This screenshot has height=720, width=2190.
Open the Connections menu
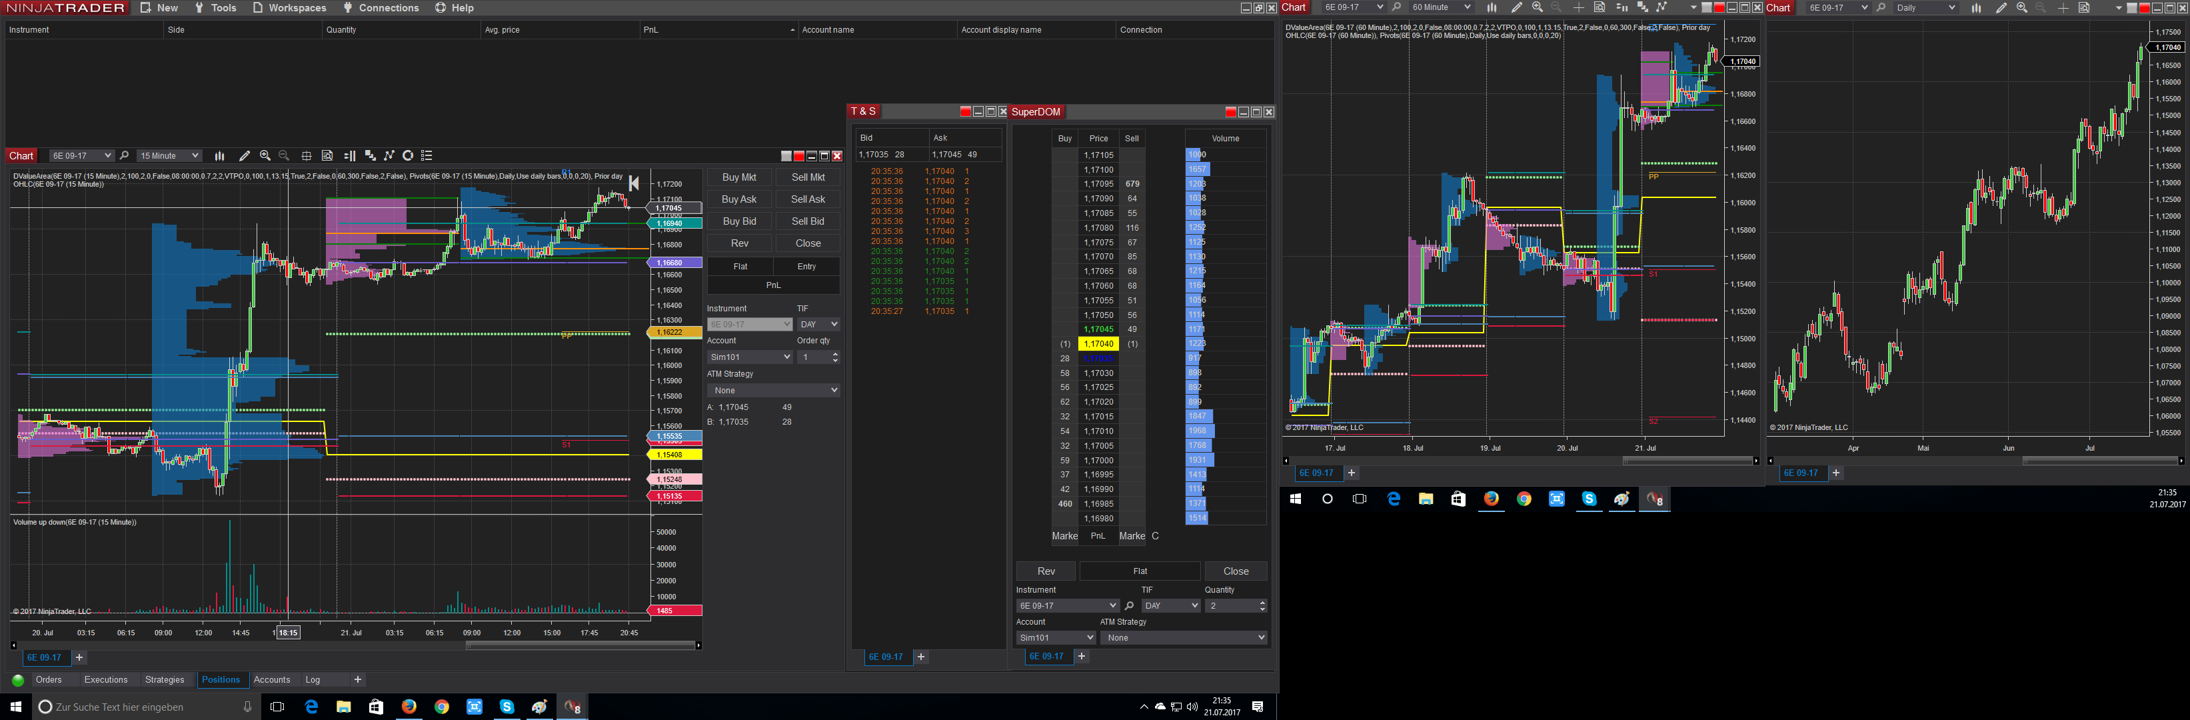tap(381, 7)
